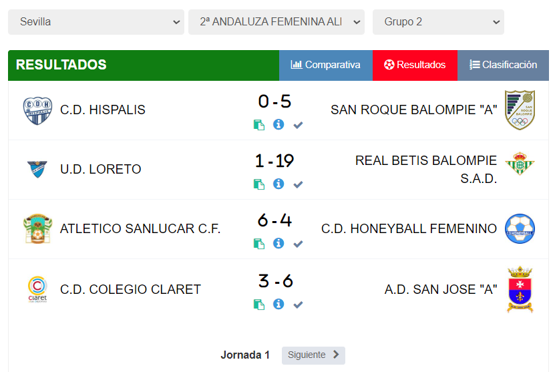Open match report icon for Atletico Sanlucar game

(x=259, y=244)
